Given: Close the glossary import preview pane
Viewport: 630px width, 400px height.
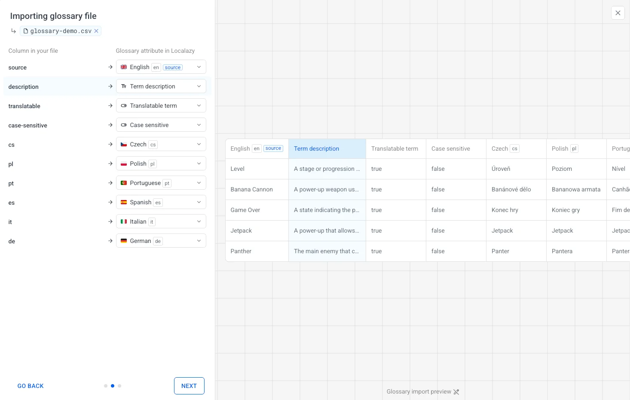Looking at the screenshot, I should (618, 13).
